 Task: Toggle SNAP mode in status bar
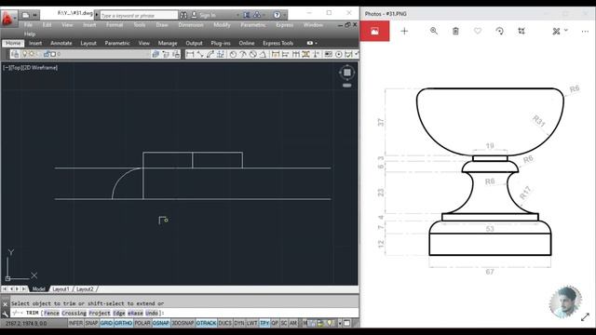[91, 323]
